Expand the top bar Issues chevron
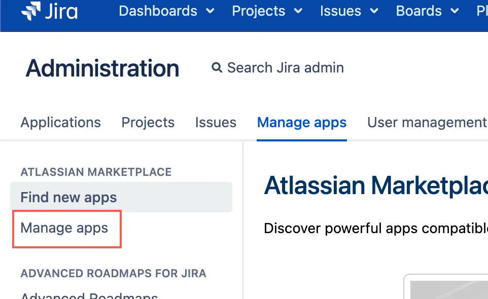The width and height of the screenshot is (488, 299). 374,11
